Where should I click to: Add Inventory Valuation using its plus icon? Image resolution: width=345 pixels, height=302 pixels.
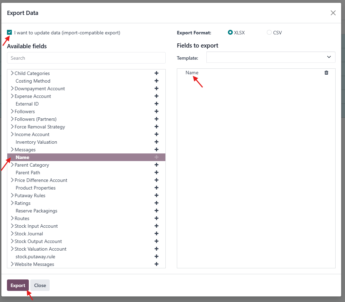(156, 142)
